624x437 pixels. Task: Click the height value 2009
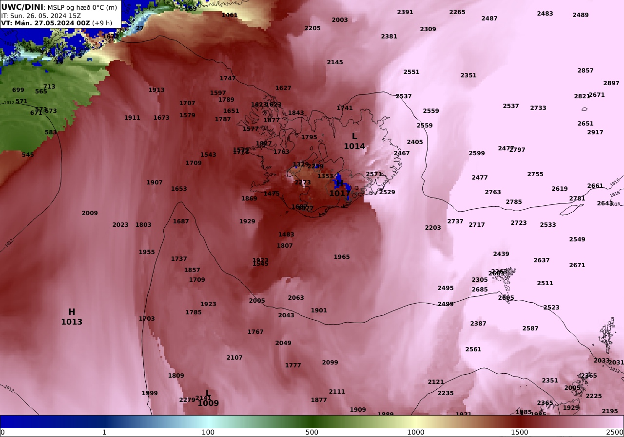[x=90, y=213]
